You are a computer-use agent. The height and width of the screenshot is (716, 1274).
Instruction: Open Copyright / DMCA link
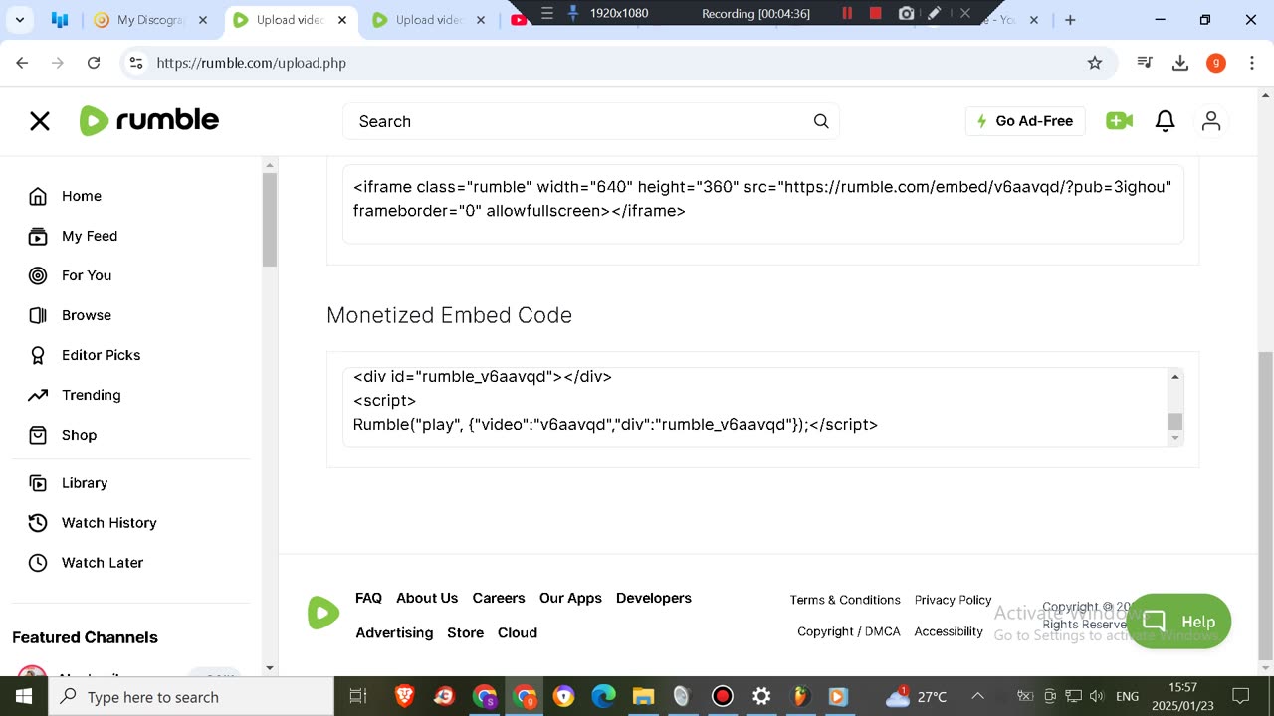pos(849,631)
